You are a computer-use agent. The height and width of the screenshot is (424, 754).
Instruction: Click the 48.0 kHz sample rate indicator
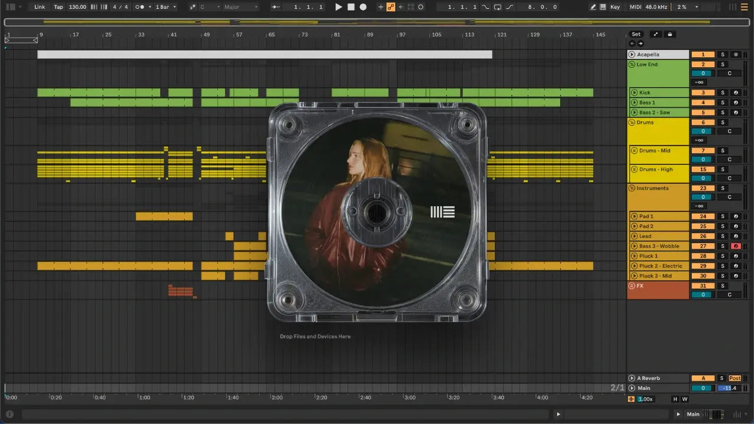click(657, 7)
